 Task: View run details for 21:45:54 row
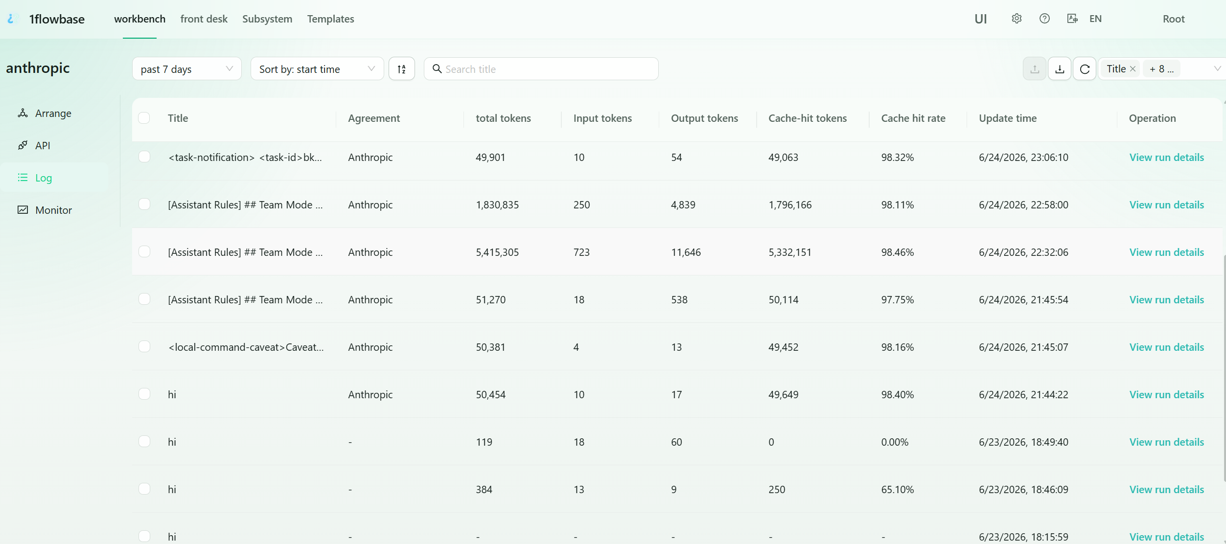tap(1166, 299)
